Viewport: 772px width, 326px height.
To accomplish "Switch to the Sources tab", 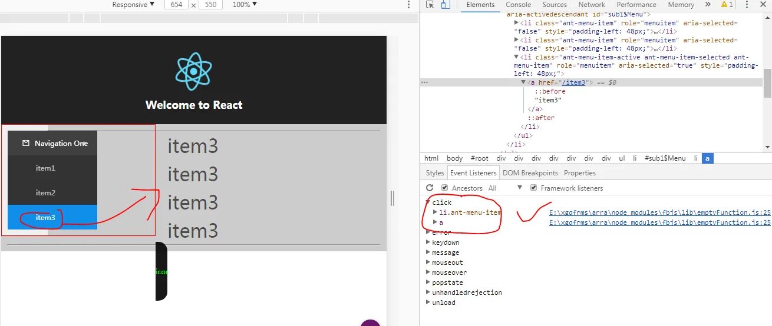I will coord(555,5).
